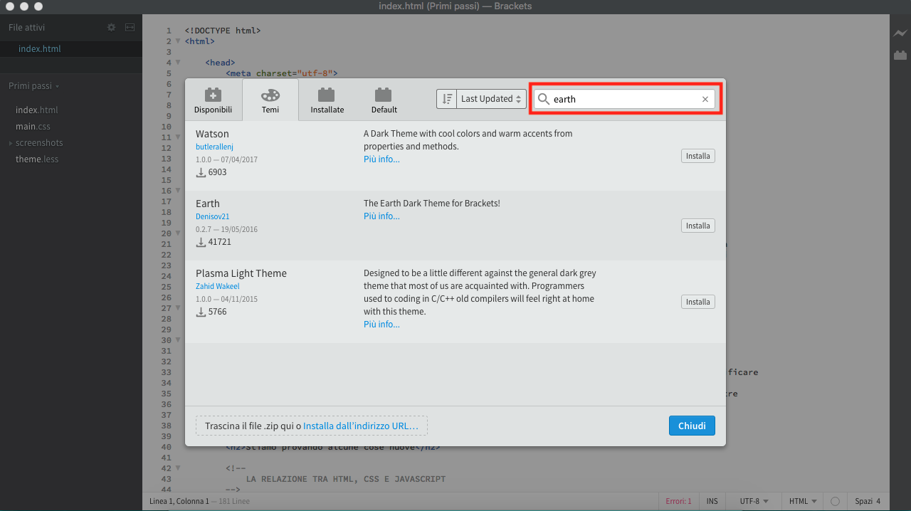Click the status circle indicator in status bar
Image resolution: width=911 pixels, height=511 pixels.
click(x=835, y=501)
